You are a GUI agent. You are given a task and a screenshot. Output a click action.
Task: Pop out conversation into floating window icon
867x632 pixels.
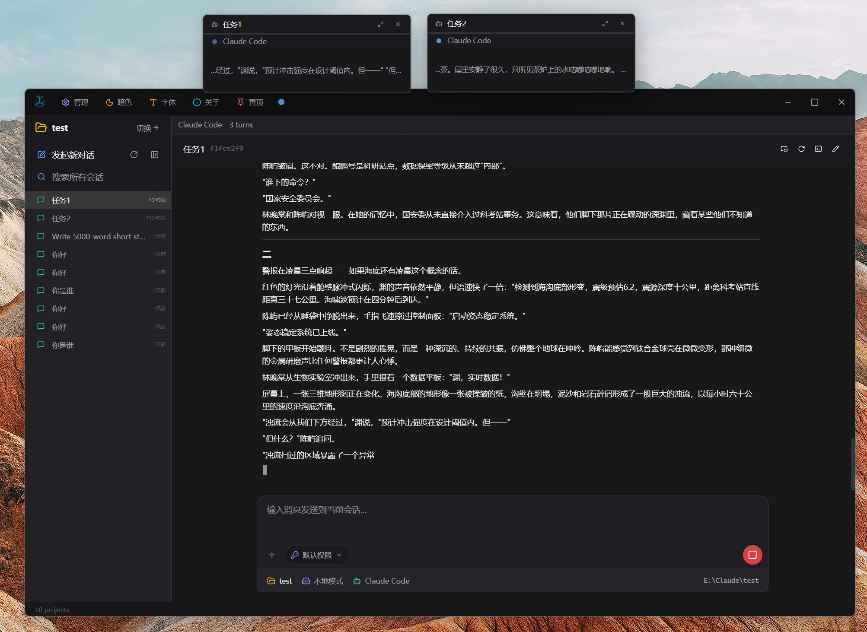pyautogui.click(x=784, y=149)
